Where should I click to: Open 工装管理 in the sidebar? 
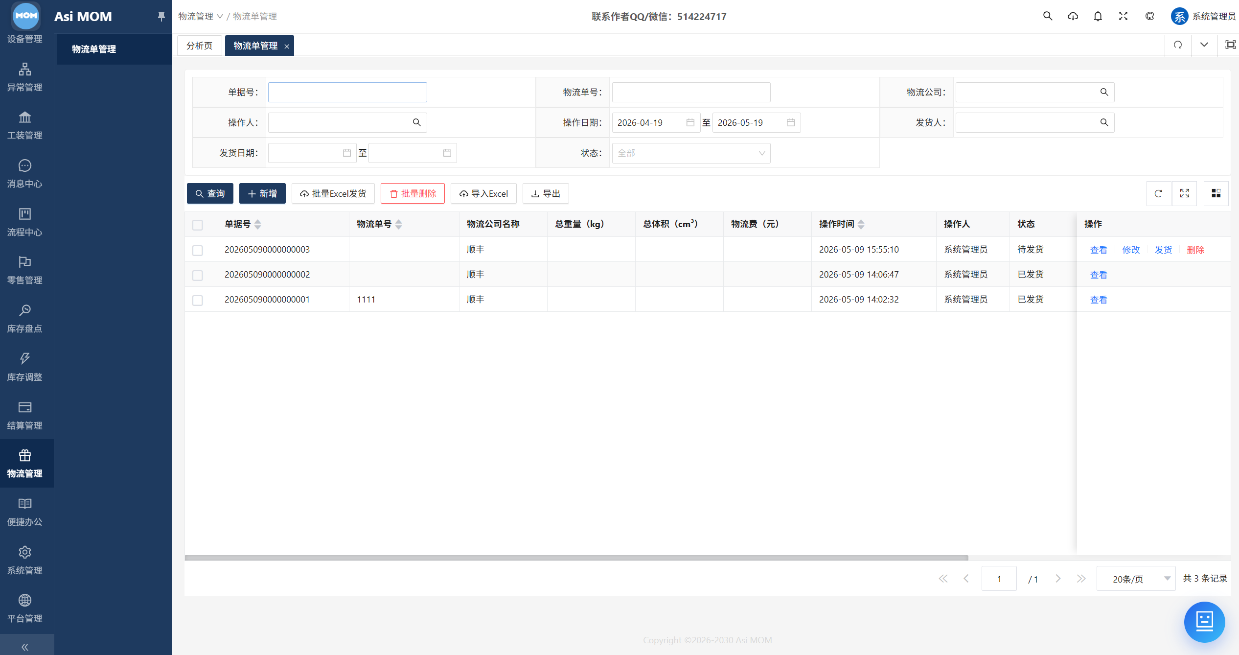pos(25,126)
